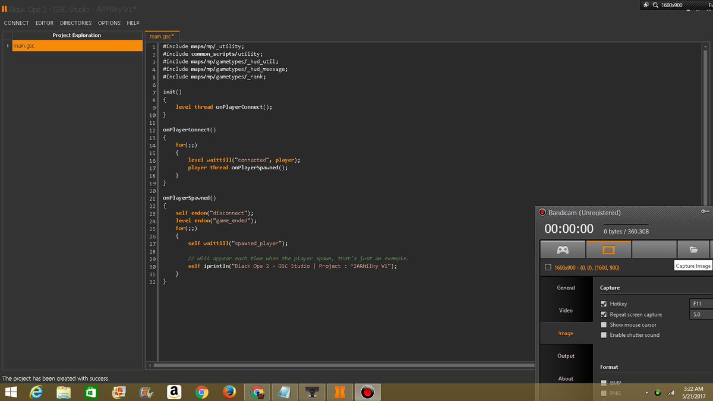Viewport: 713px width, 401px height.
Task: Toggle Repeat screen capture checkbox
Action: coord(604,314)
